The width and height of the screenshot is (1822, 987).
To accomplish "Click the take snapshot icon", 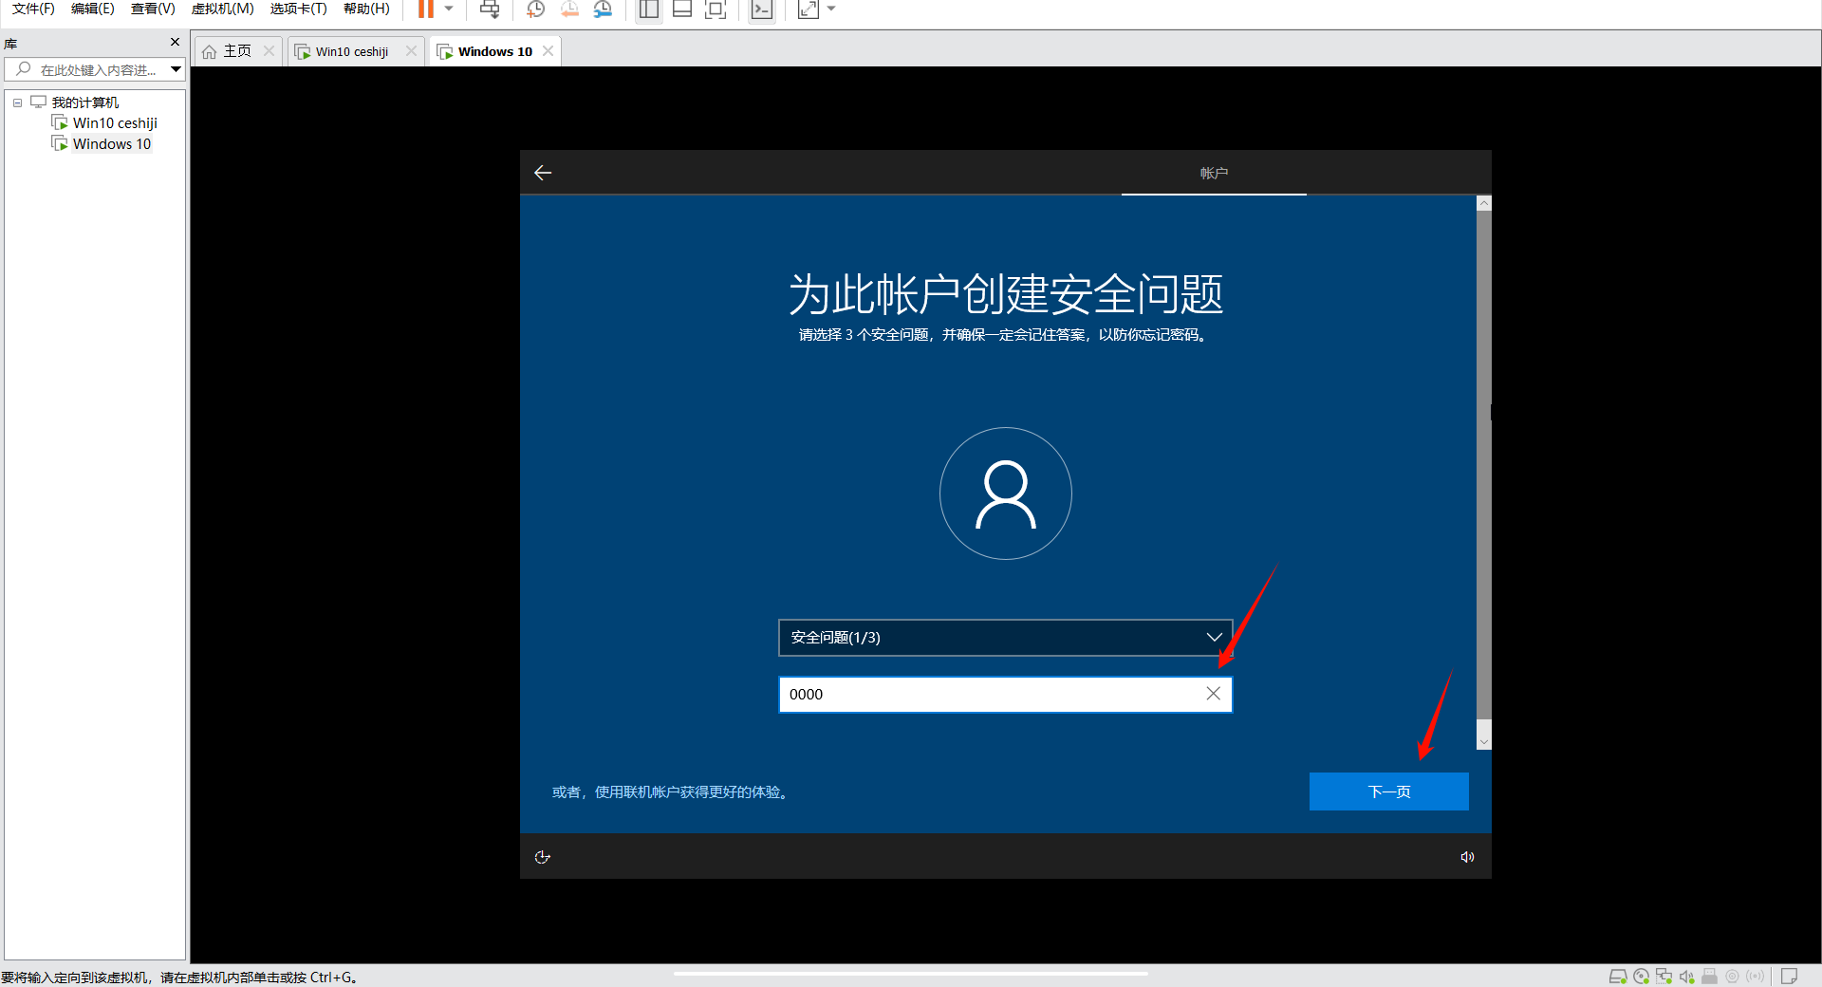I will pos(535,9).
